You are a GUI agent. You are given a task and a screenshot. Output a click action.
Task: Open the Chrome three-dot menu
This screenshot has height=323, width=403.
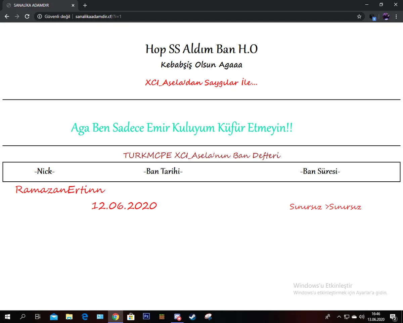[x=396, y=16]
